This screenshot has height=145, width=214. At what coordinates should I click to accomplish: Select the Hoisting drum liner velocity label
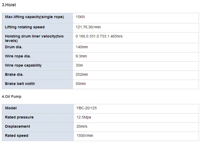(34, 38)
